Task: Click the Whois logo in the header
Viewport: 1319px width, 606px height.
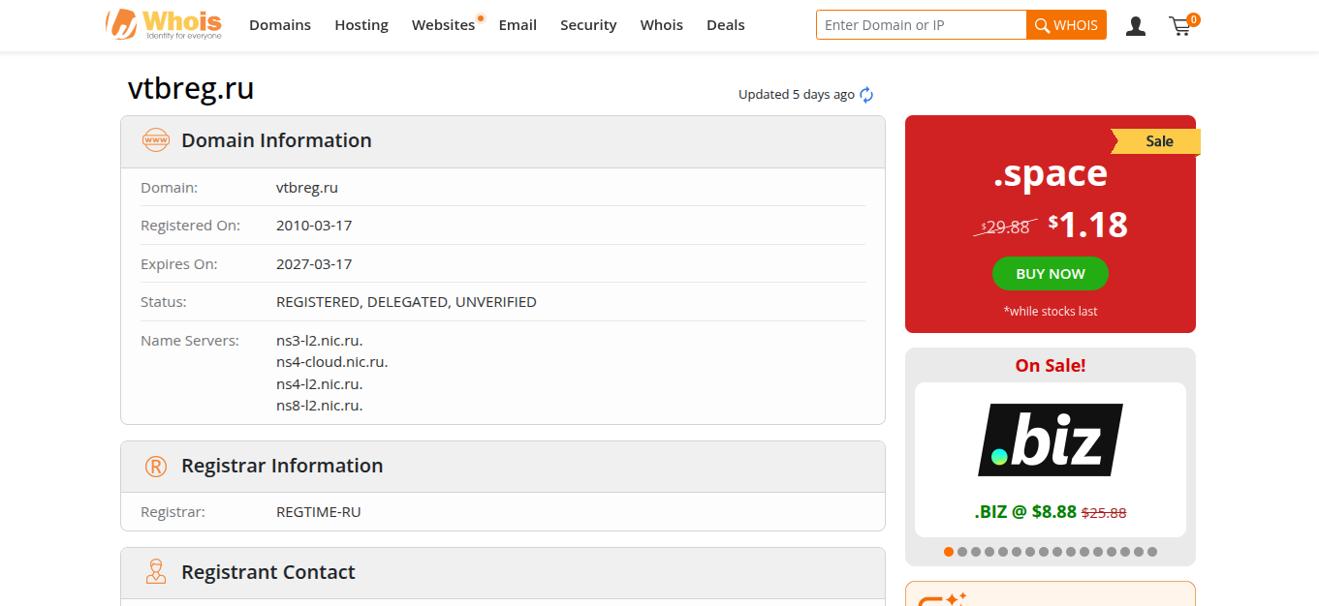Action: 164,24
